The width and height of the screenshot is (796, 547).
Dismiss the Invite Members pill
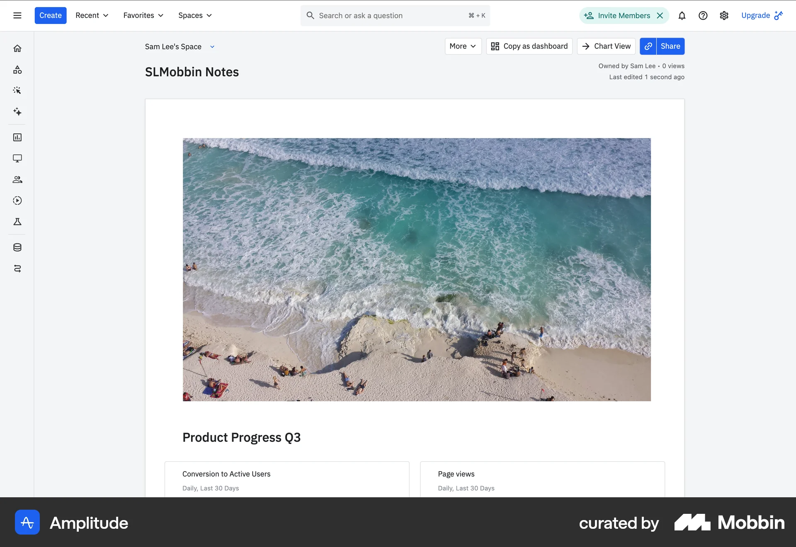coord(660,15)
